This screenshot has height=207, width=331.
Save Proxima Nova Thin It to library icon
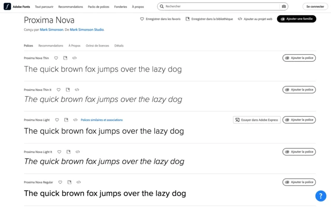coord(68,90)
